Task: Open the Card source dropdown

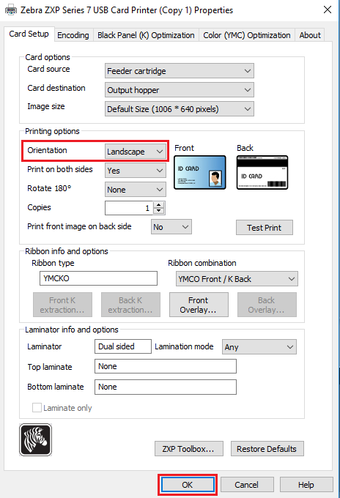Action: (x=180, y=71)
